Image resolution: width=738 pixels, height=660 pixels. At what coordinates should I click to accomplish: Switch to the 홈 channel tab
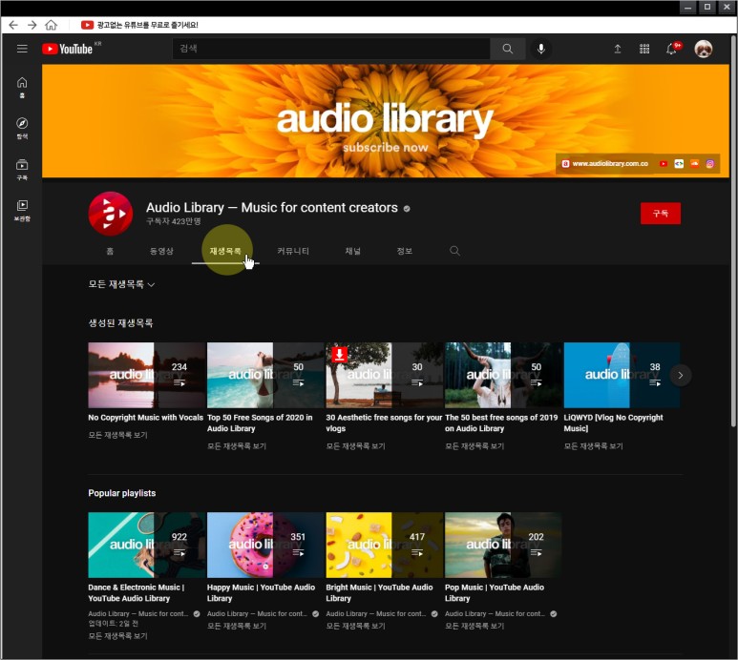[110, 251]
